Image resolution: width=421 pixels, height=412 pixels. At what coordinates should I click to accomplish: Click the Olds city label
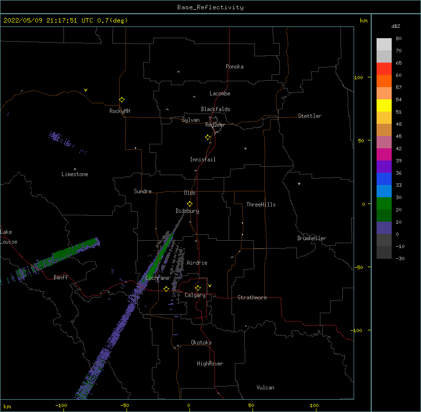(189, 193)
